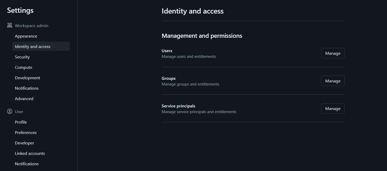This screenshot has width=387, height=171.
Task: Click Manage button for Users
Action: pos(333,53)
